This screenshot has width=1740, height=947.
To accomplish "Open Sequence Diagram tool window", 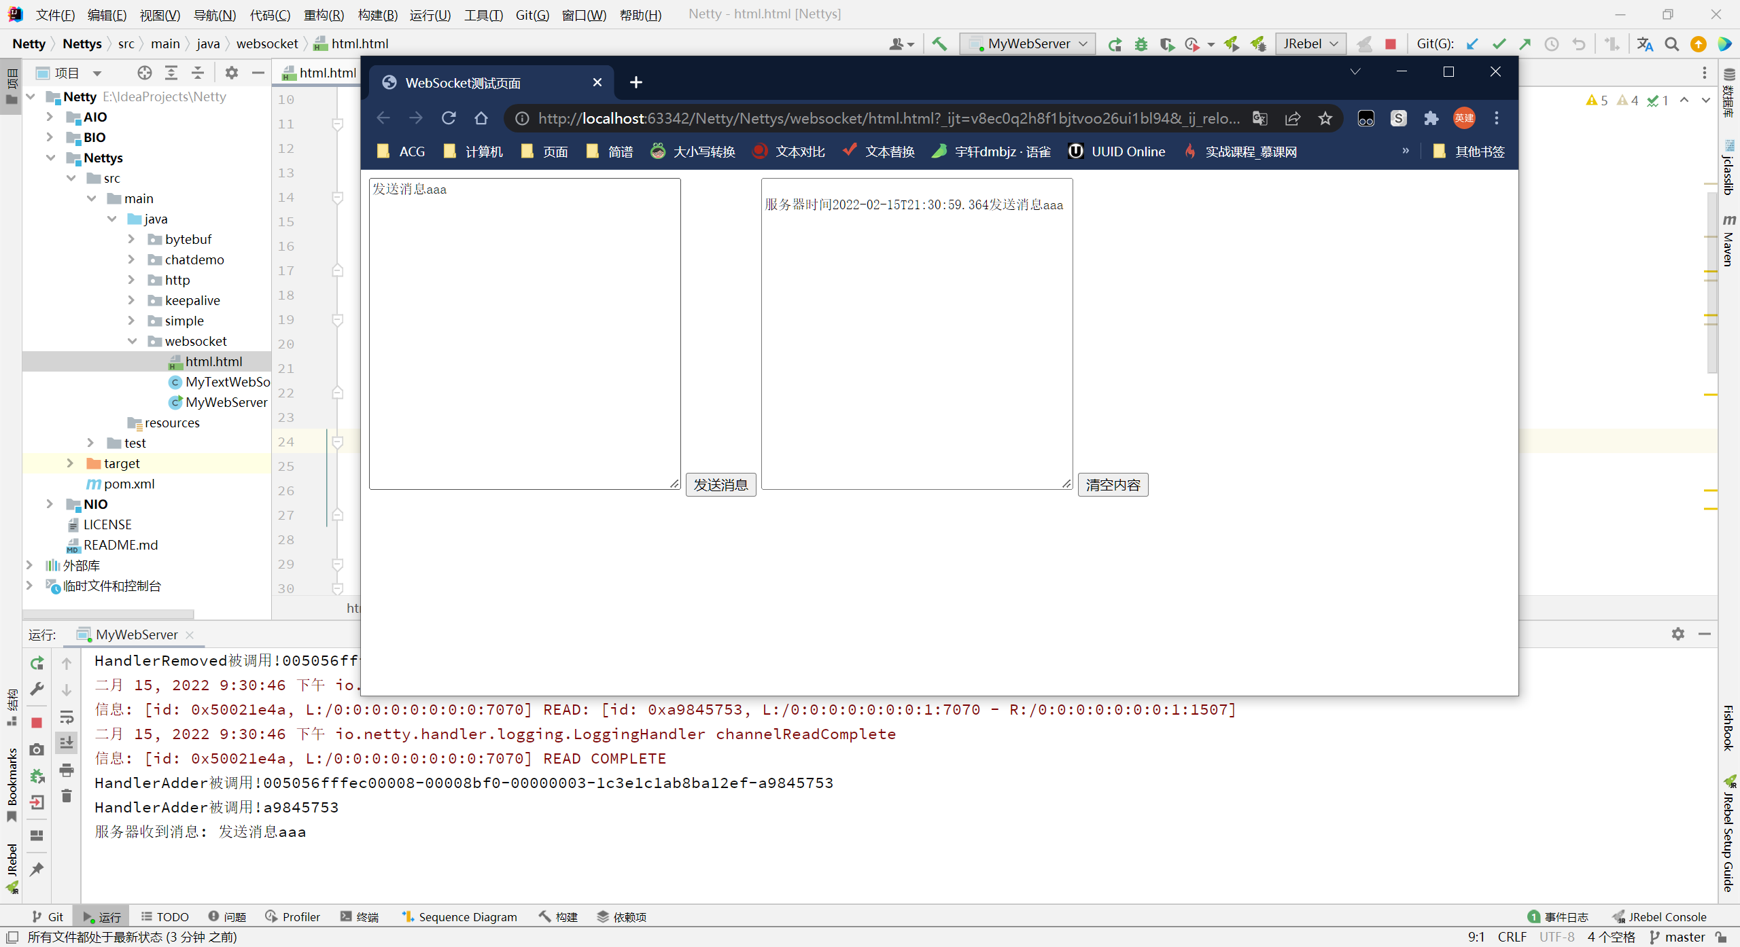I will [458, 917].
